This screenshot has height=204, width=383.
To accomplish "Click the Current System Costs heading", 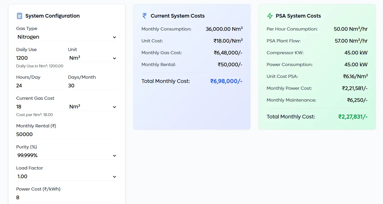I will tap(178, 16).
